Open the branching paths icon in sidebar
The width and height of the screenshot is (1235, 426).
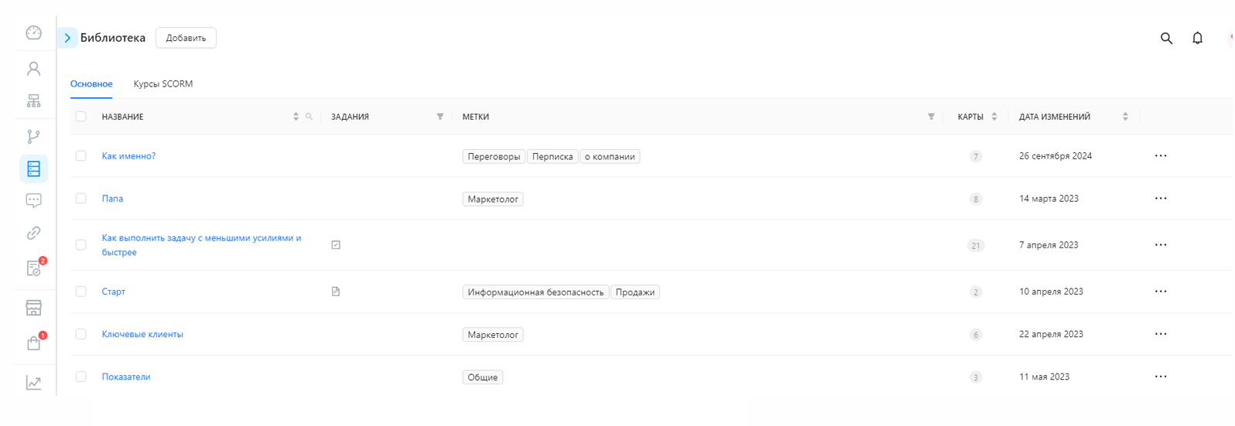point(33,137)
